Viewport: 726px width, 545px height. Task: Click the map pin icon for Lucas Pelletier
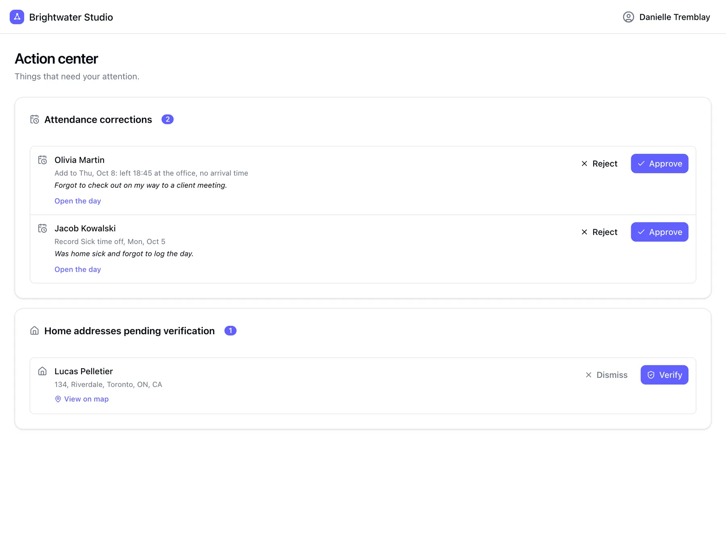pos(58,399)
